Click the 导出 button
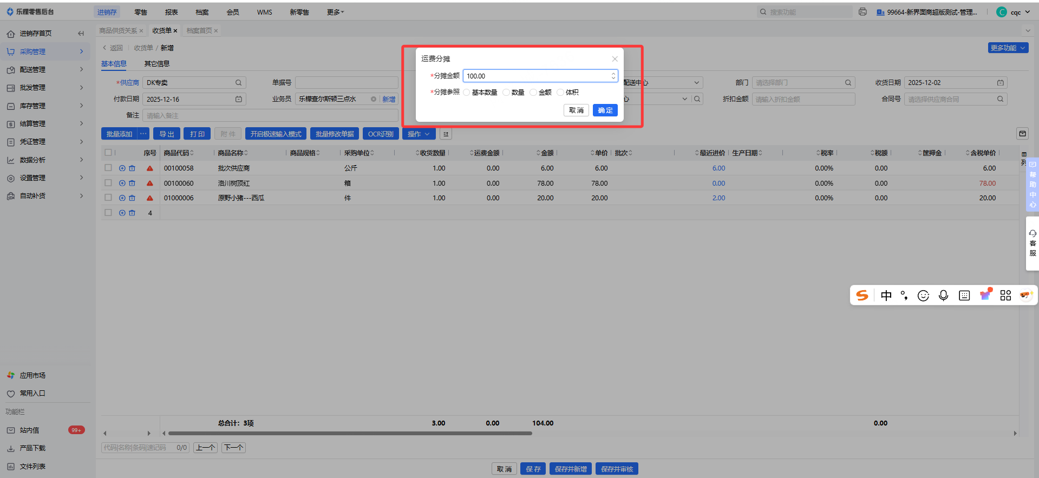1039x478 pixels. (167, 134)
